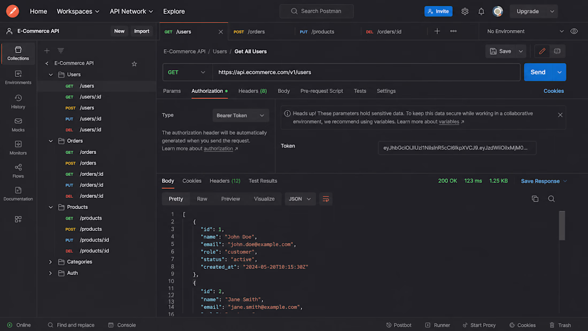This screenshot has width=588, height=331.
Task: Open the Environments sidebar panel
Action: pos(18,78)
